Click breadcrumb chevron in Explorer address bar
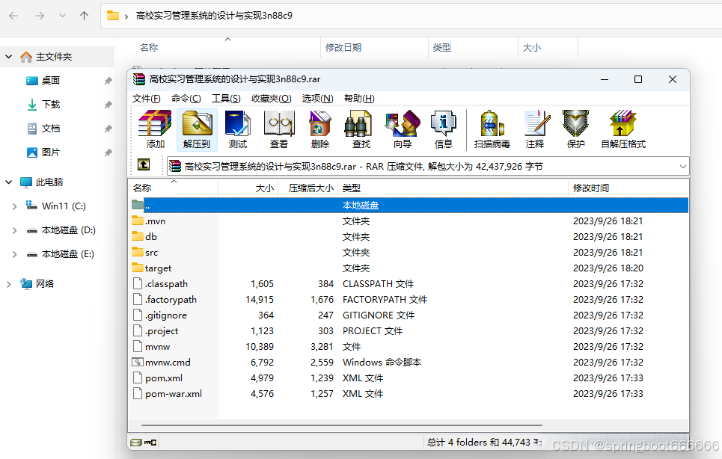 pyautogui.click(x=126, y=16)
